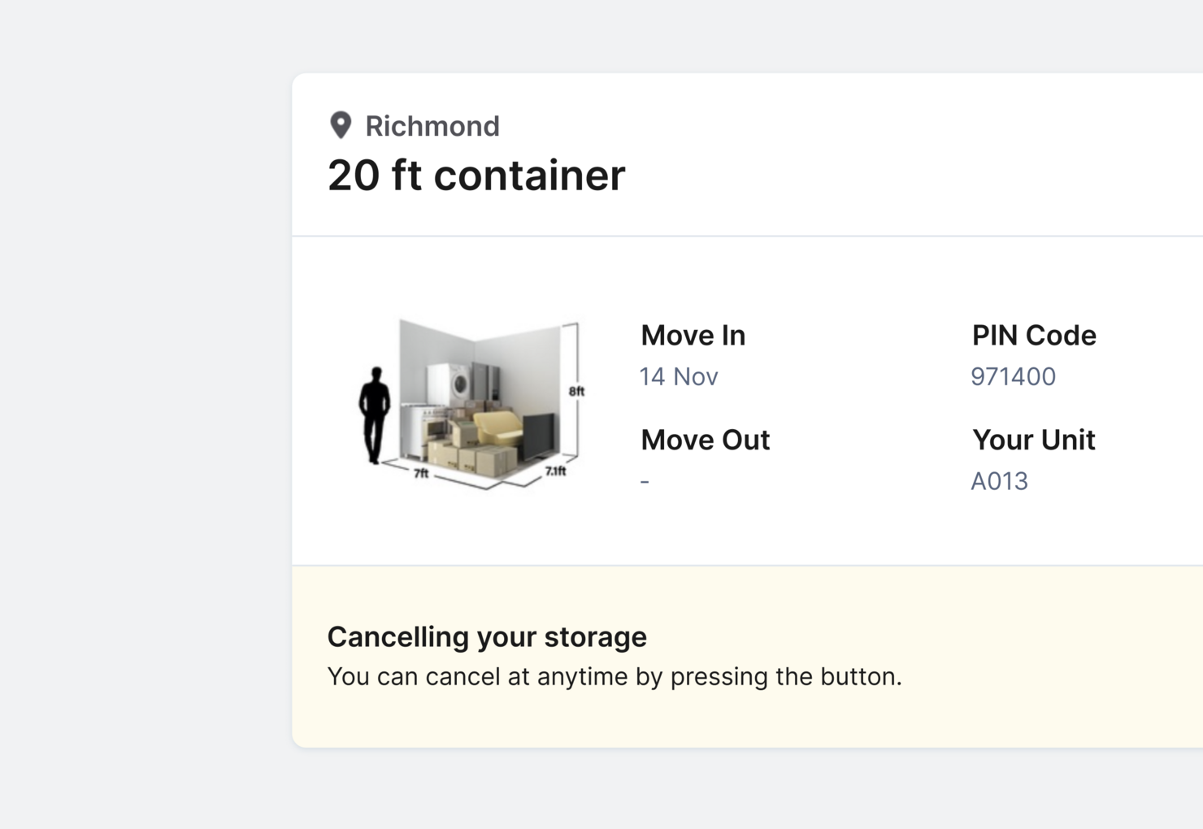Click the PIN Code label
Screen dimensions: 1203x829
[1034, 336]
